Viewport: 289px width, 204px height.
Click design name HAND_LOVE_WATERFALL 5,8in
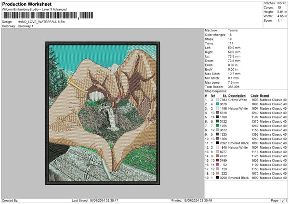pyautogui.click(x=41, y=22)
